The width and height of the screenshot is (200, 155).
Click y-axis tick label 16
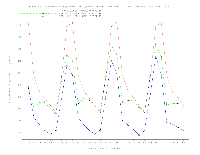coord(19,73)
